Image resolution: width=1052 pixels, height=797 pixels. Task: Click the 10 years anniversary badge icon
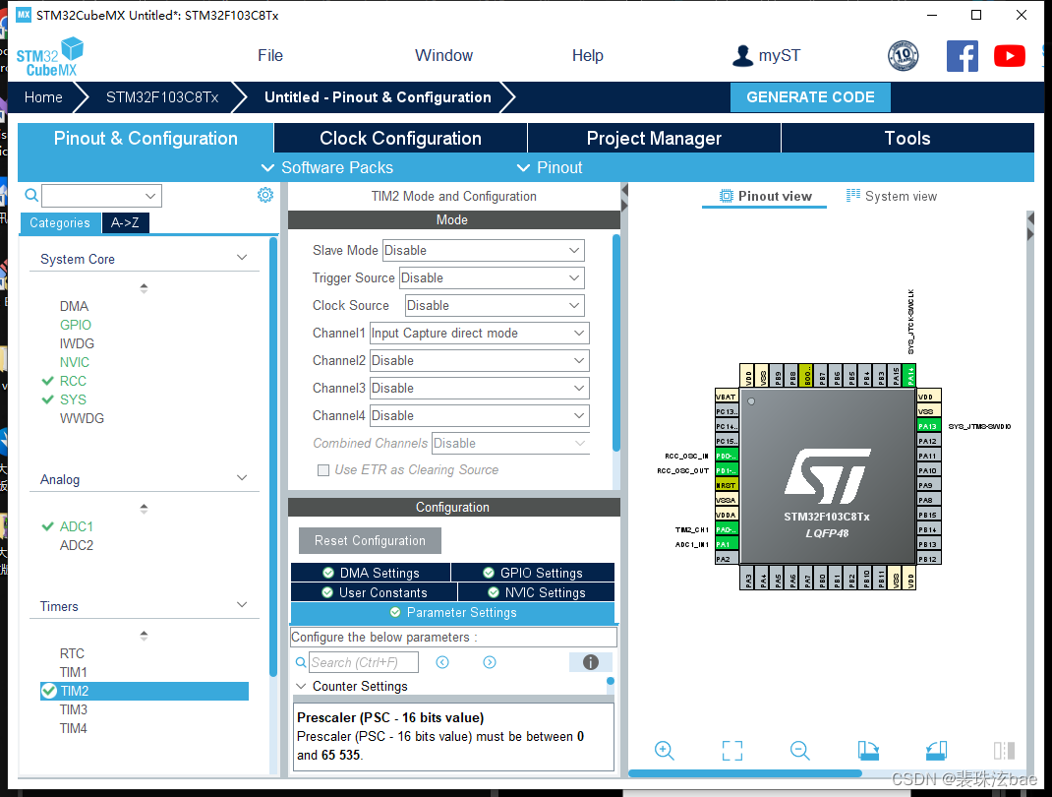tap(904, 56)
